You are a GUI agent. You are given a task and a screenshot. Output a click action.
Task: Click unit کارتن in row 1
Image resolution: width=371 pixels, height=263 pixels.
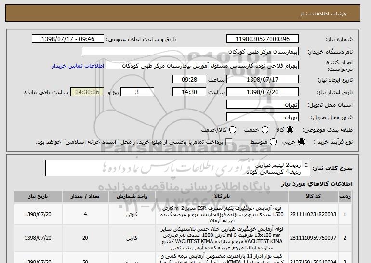pos(132,215)
